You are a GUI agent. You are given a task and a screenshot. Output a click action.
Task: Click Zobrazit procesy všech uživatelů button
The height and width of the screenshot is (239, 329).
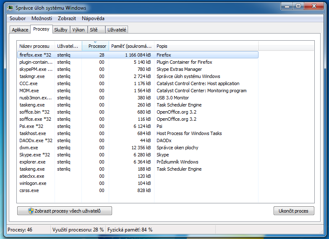point(65,211)
